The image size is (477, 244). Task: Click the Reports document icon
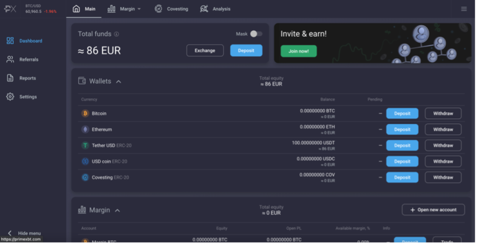coord(10,78)
